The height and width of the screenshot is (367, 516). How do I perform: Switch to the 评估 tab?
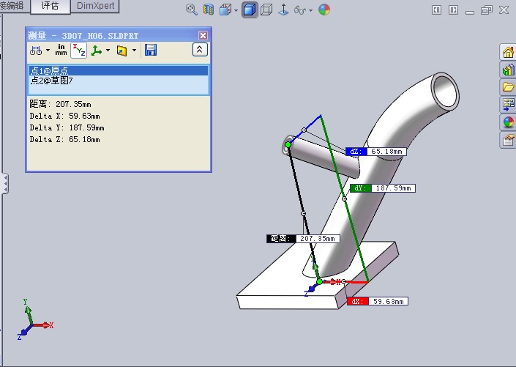pos(51,7)
